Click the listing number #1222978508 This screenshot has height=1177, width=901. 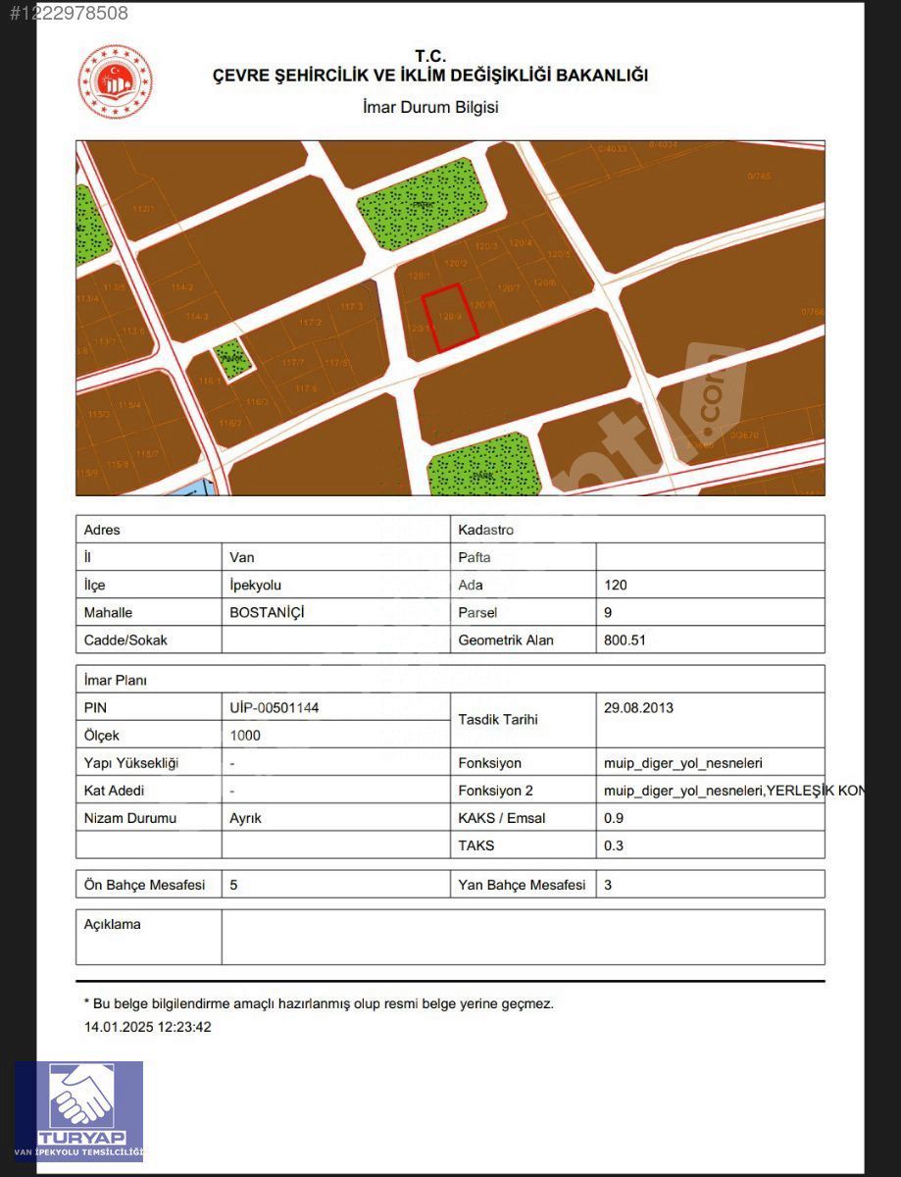coord(69,13)
